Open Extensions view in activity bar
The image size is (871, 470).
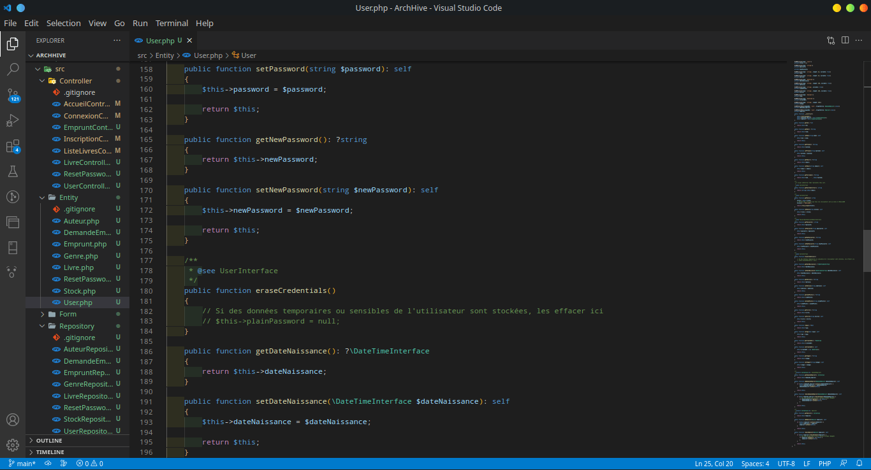(x=13, y=146)
